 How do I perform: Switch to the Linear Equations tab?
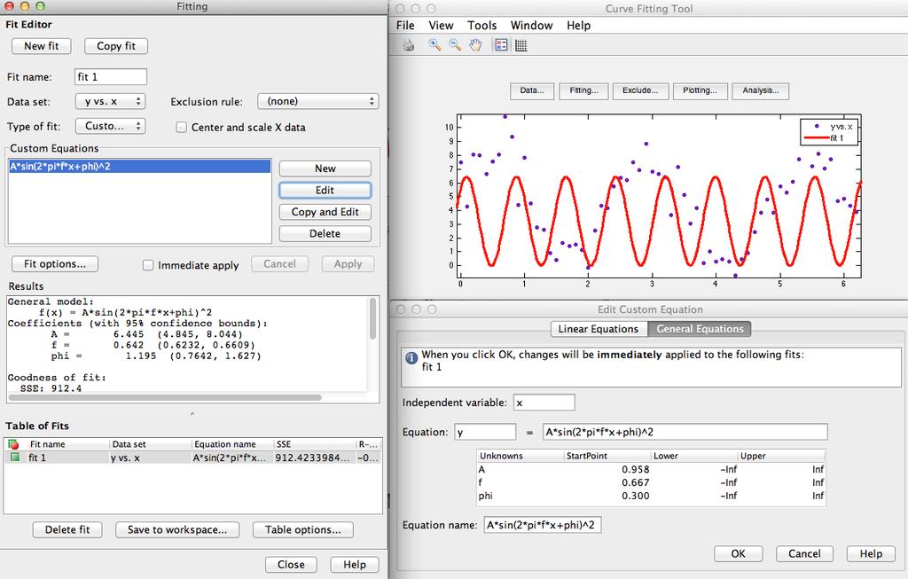click(x=599, y=329)
